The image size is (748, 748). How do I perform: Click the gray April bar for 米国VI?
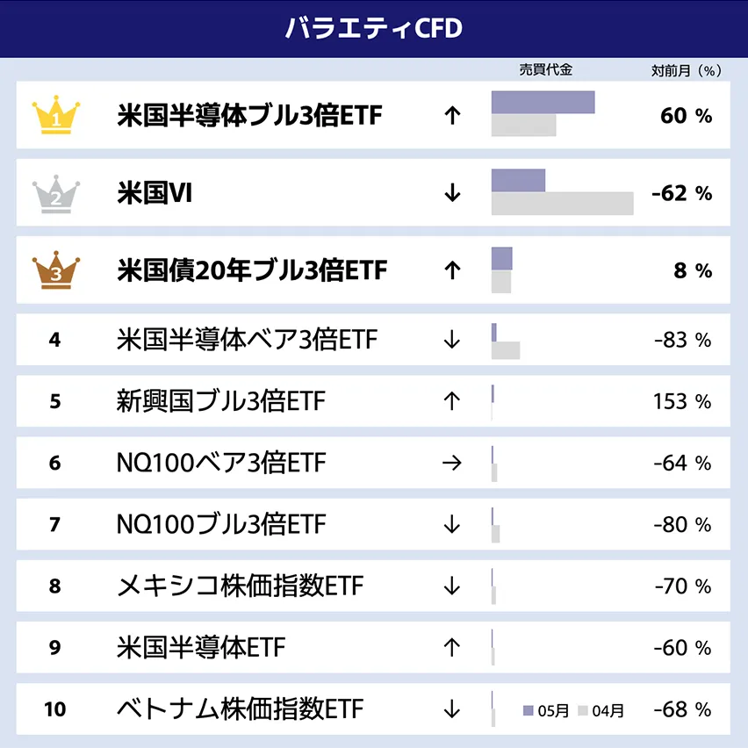pos(562,204)
